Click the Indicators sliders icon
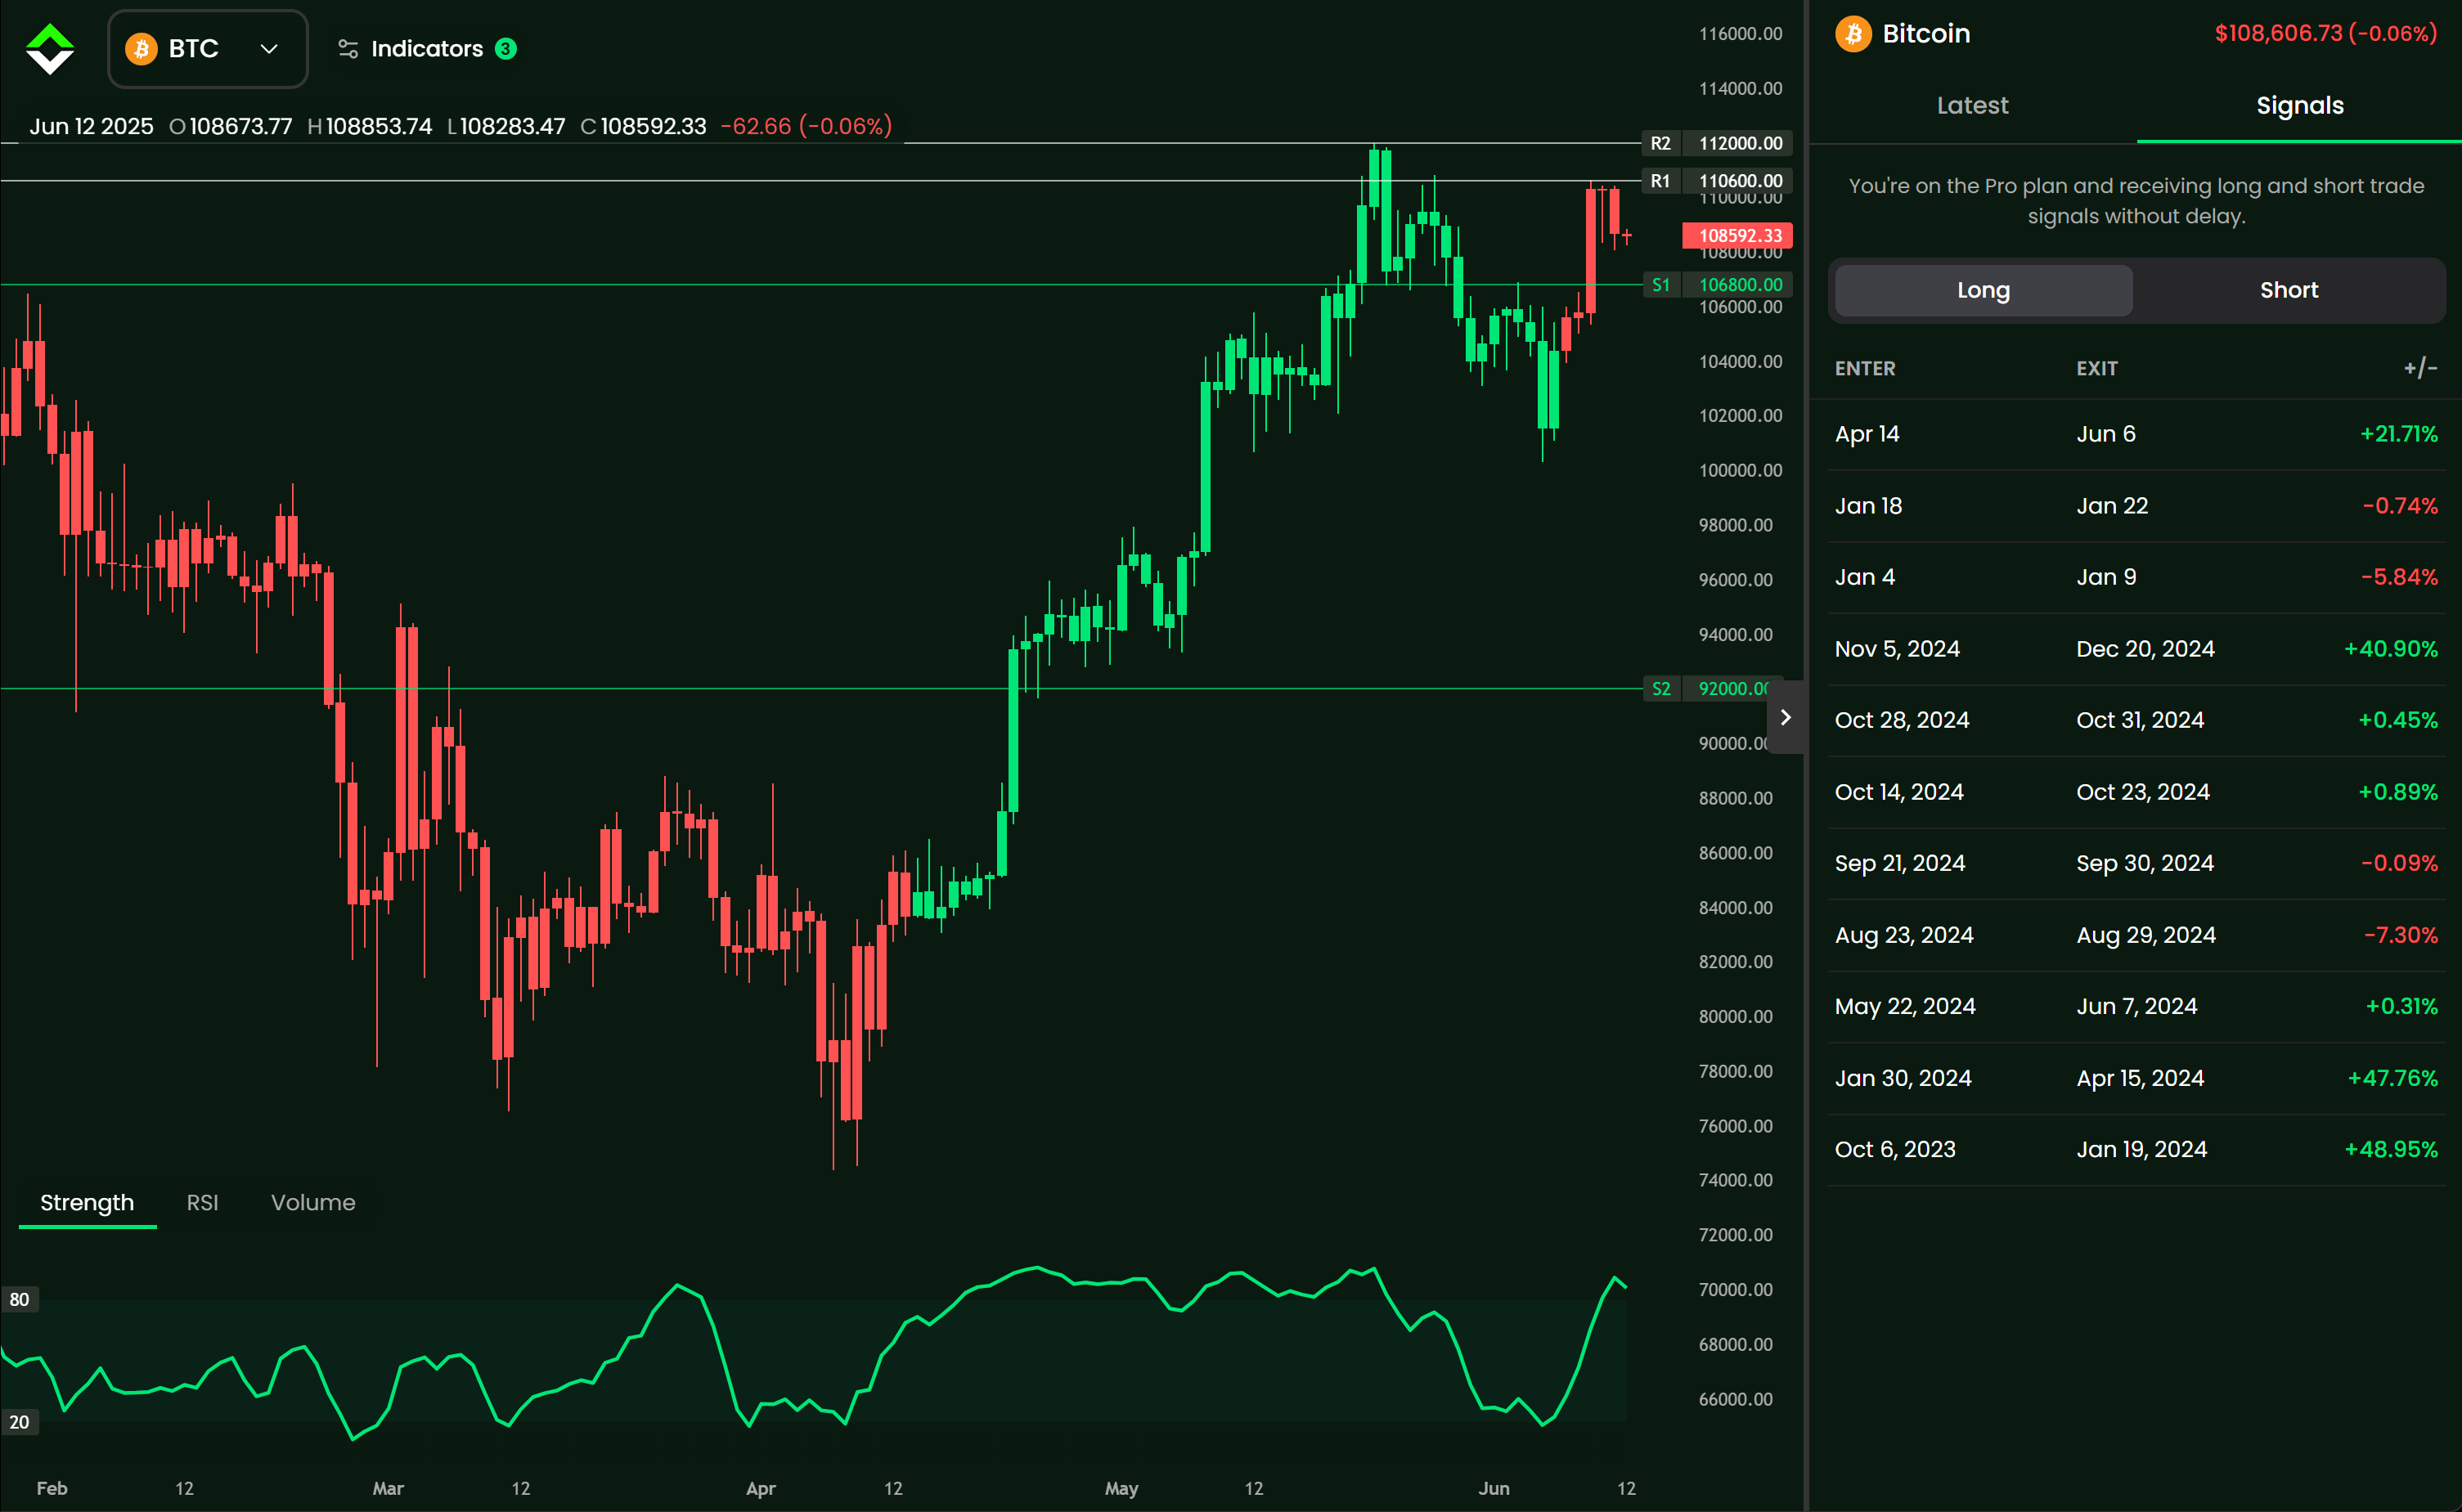 point(348,49)
